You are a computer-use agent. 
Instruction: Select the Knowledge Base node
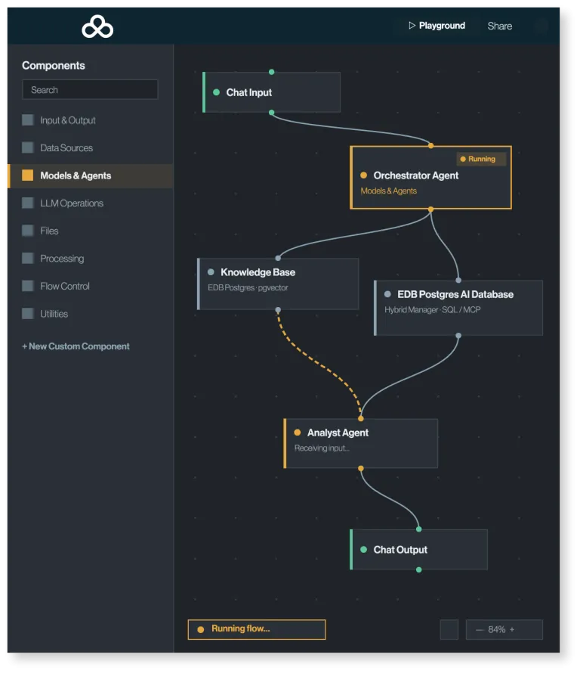278,284
